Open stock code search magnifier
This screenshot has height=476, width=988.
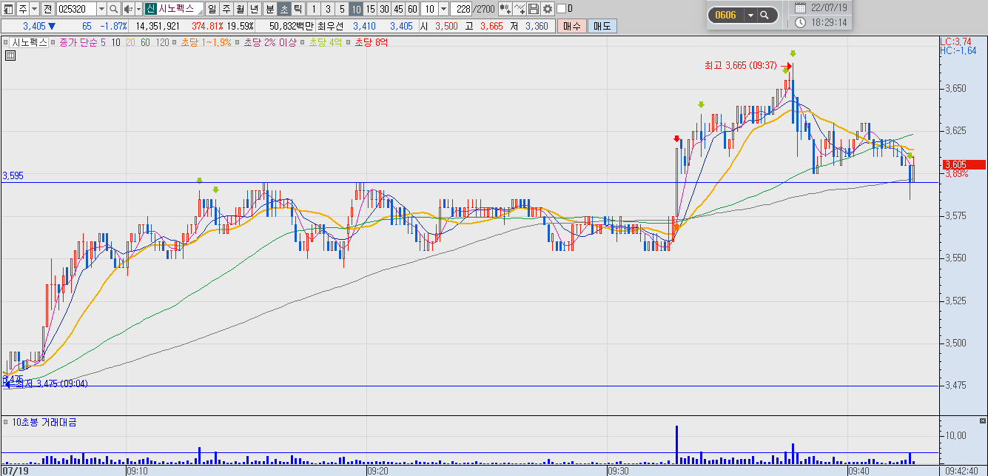pyautogui.click(x=113, y=9)
